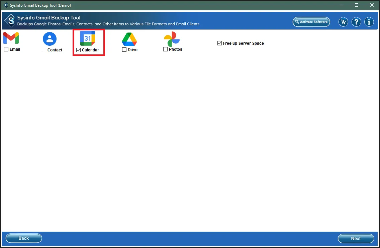Open the question mark help icon
The image size is (380, 248).
356,22
